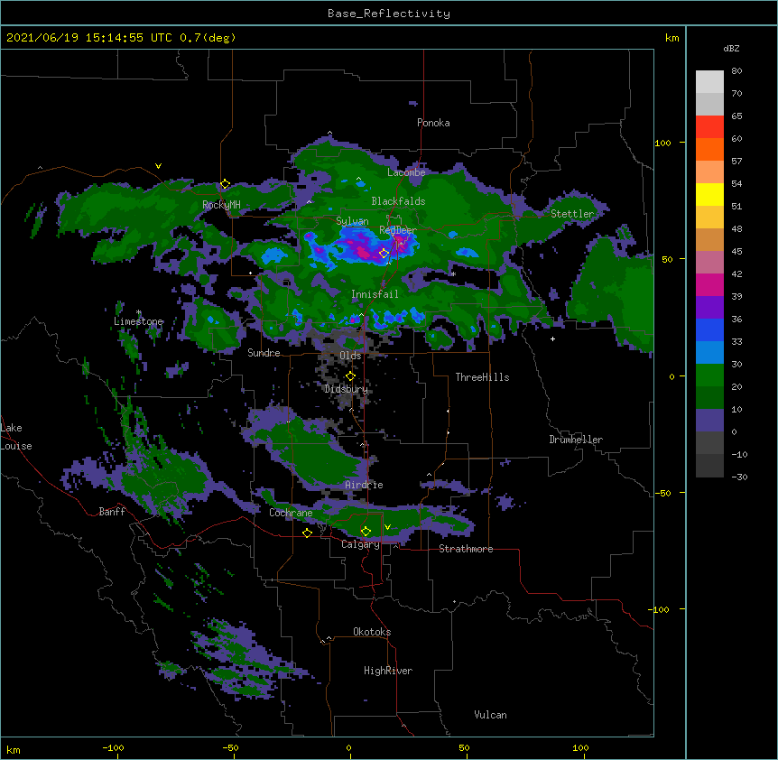778x760 pixels.
Task: Click the yellow diamond marker near RockyMH
Action: (225, 184)
